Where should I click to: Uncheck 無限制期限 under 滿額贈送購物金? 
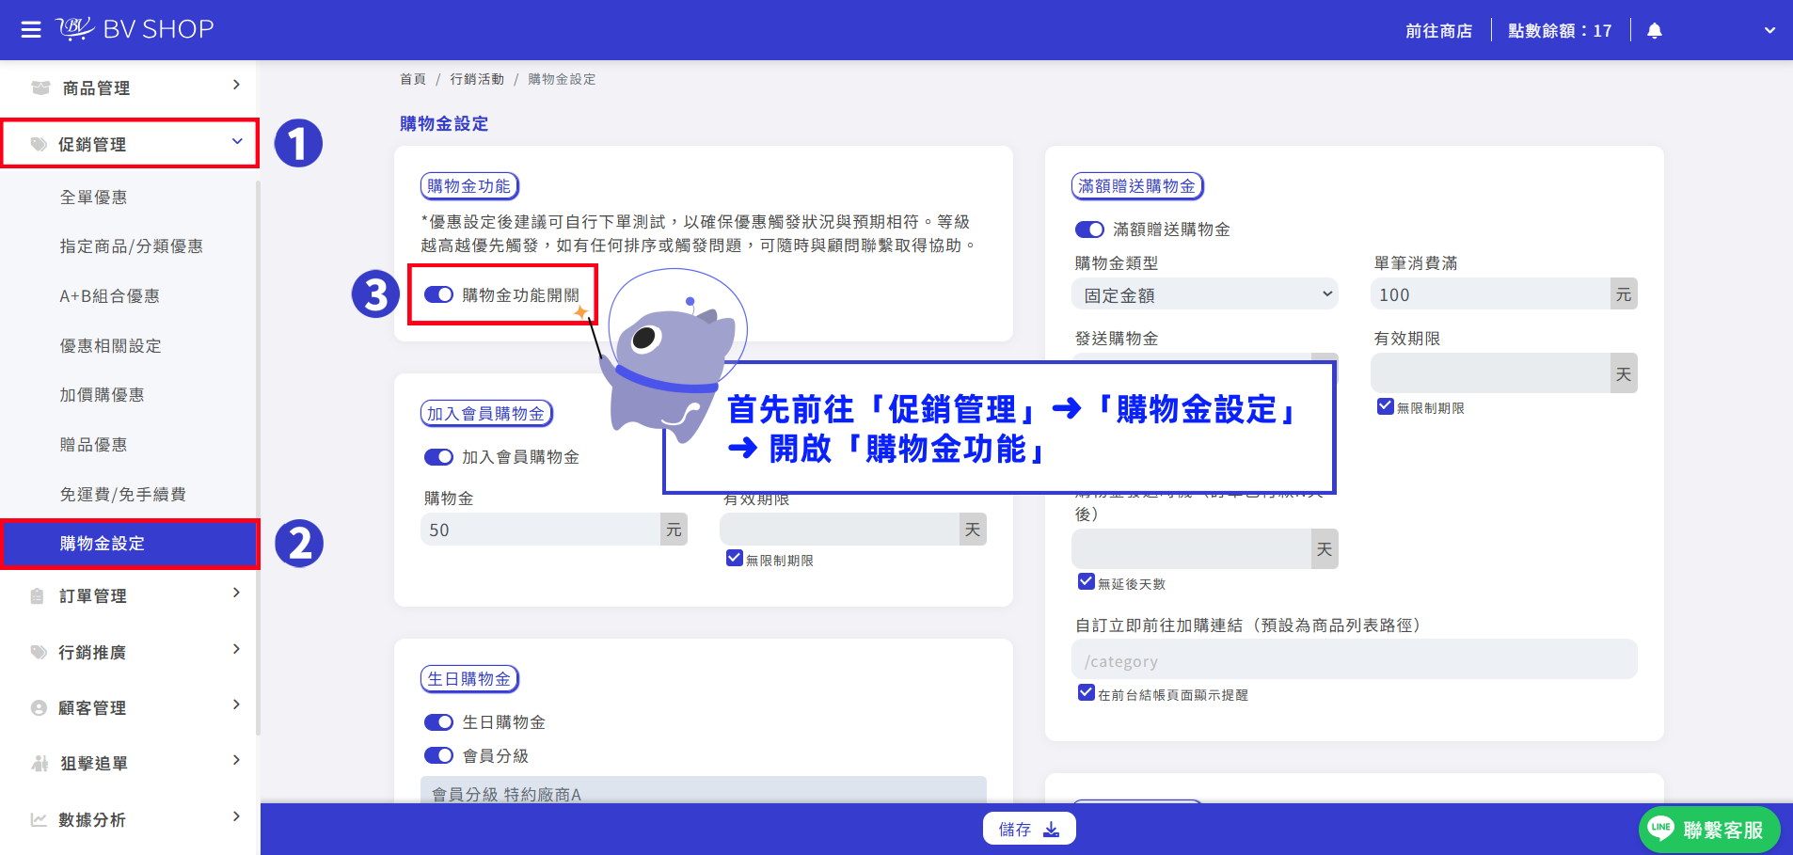1385,406
